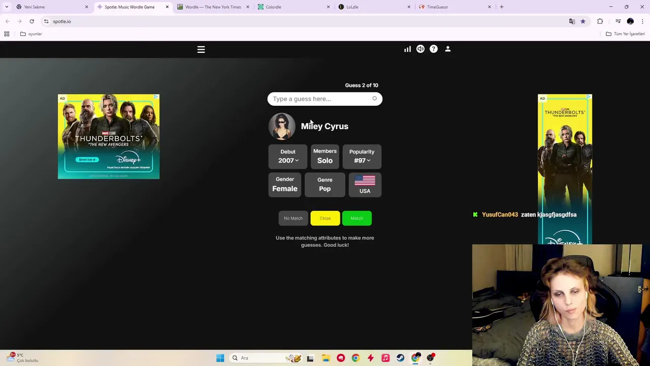Open the oyunlar bookmarks folder
Image resolution: width=650 pixels, height=366 pixels.
tap(31, 34)
